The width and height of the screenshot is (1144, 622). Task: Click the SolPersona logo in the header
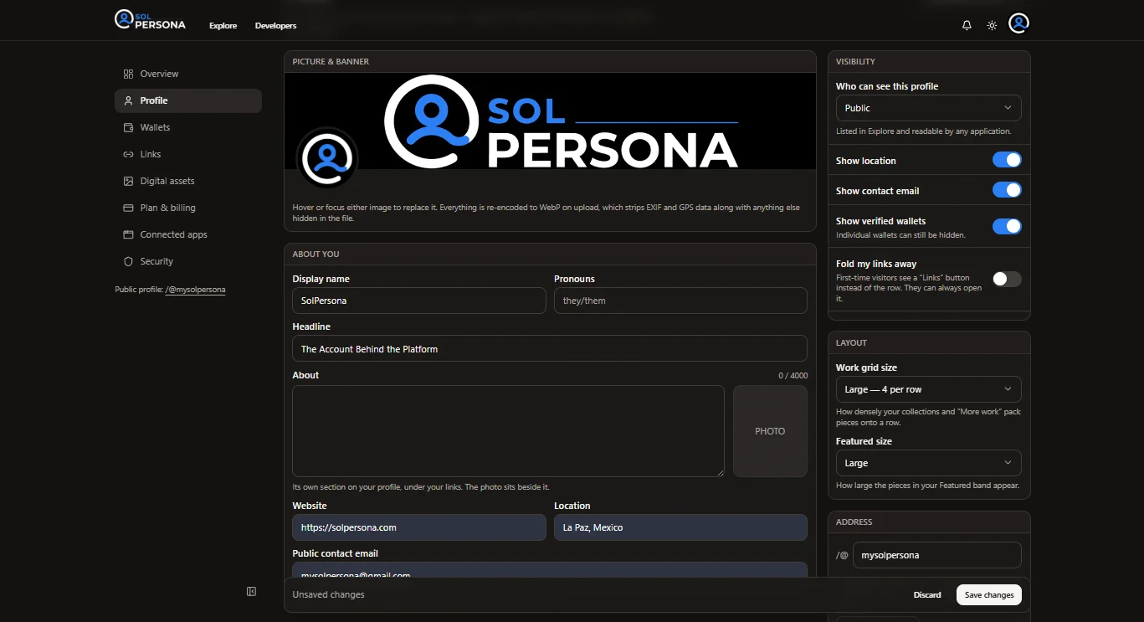(x=150, y=19)
